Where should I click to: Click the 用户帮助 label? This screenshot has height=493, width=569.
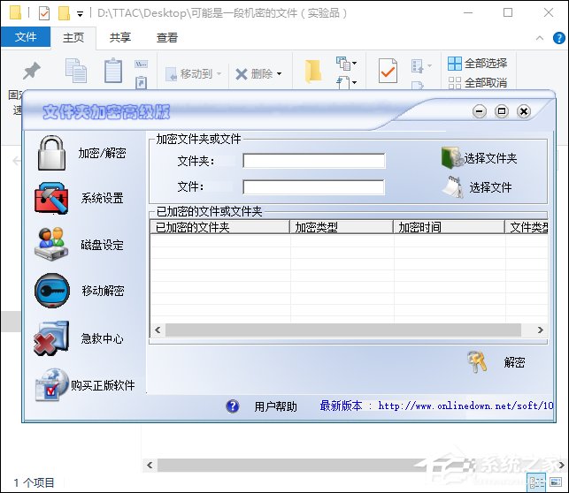pos(275,406)
